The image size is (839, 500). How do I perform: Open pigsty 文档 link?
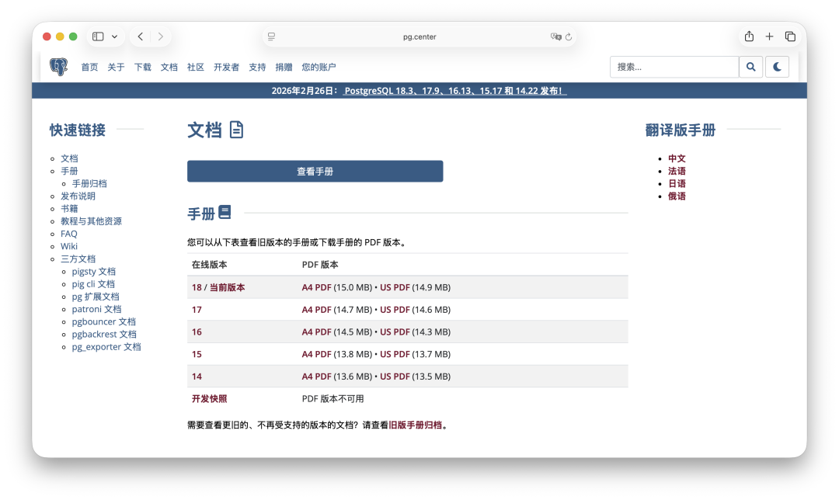click(94, 271)
